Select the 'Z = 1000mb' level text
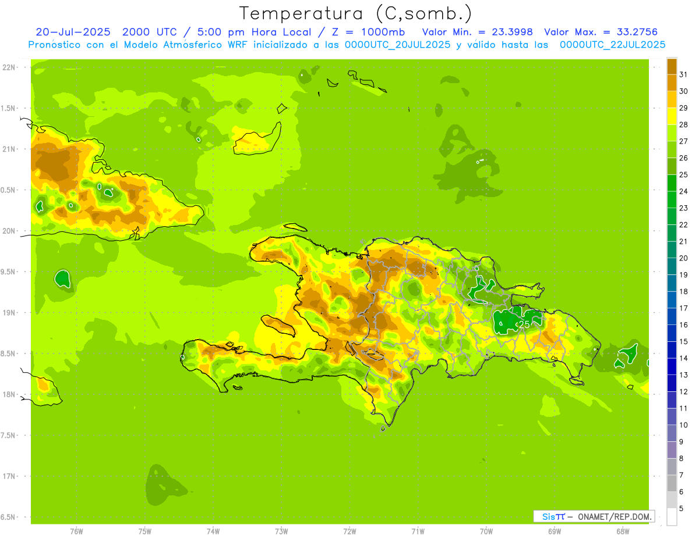Viewport: 699px width, 539px height. (368, 32)
